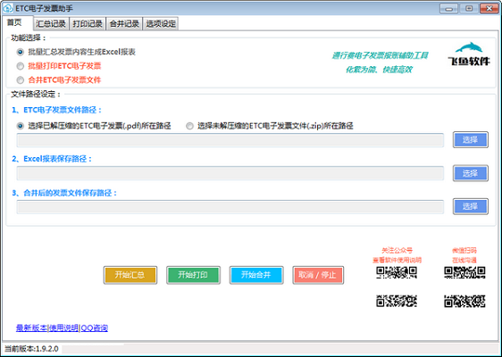
Task: Click the bottom-left QR code image
Action: click(x=397, y=301)
